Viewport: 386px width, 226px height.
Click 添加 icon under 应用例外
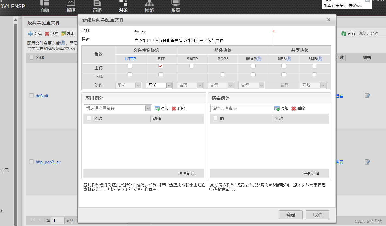[157, 108]
